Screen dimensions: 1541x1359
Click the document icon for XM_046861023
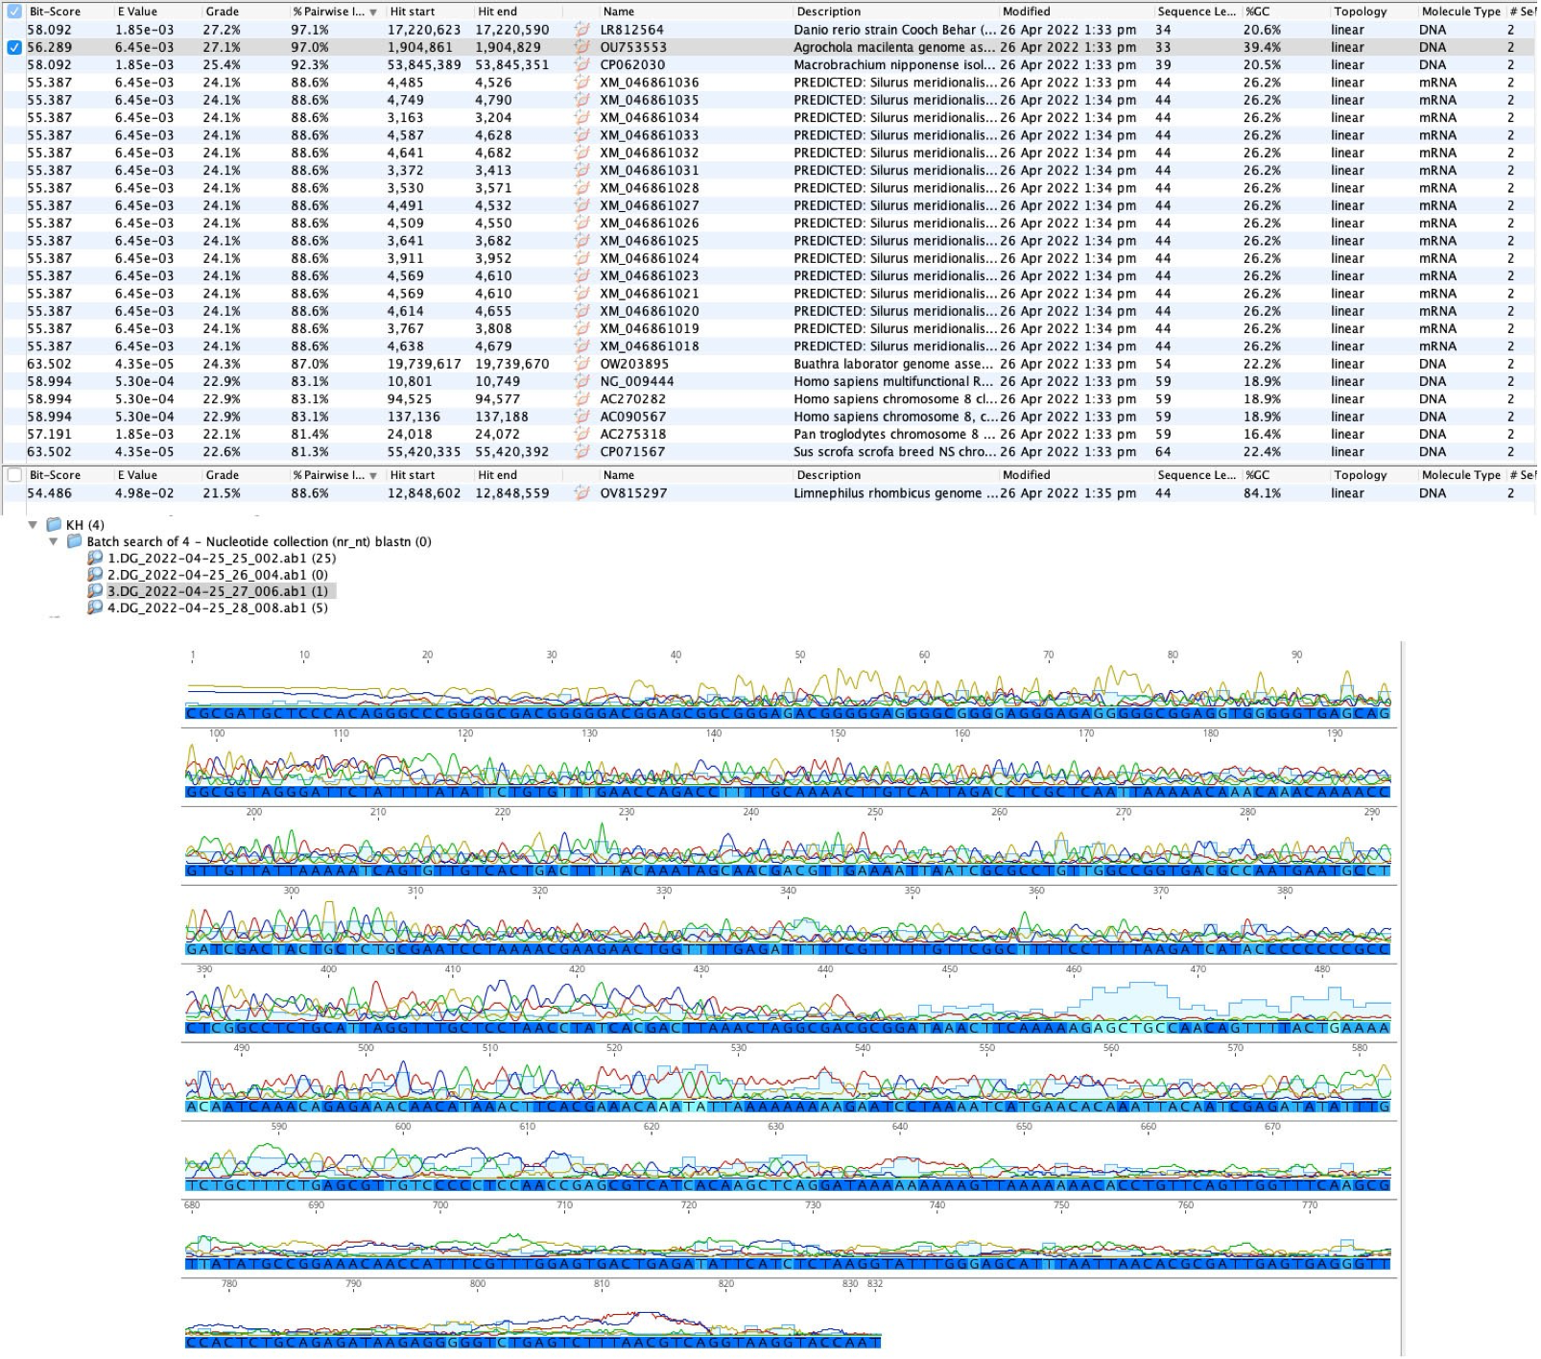(581, 276)
